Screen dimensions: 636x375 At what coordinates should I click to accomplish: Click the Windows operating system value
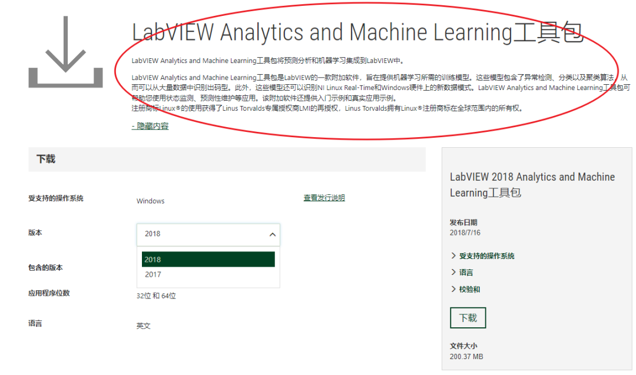point(150,201)
